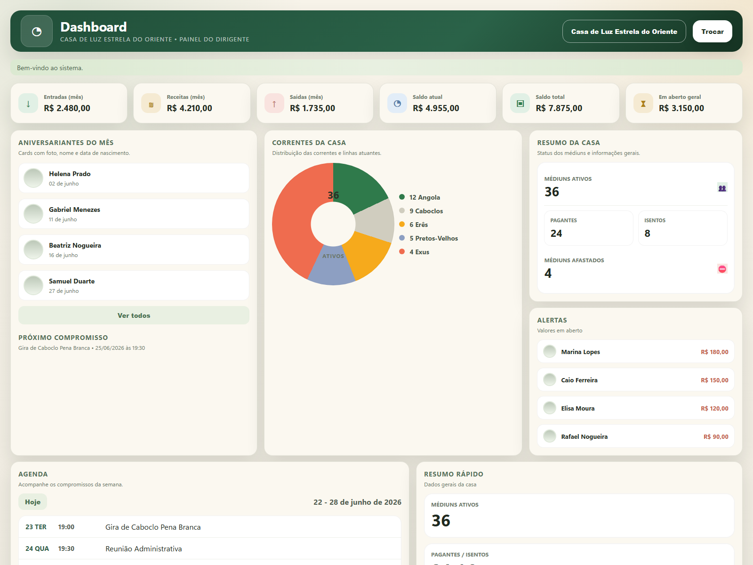Screen dimensions: 753x565
Task: Jump to Hoje in the agenda
Action: [32, 502]
